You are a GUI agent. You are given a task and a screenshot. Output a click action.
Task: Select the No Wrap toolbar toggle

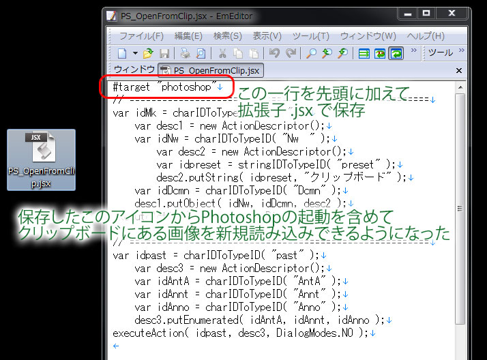(364, 53)
